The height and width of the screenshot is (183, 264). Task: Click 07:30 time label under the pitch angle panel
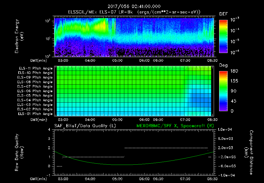(x=185, y=120)
